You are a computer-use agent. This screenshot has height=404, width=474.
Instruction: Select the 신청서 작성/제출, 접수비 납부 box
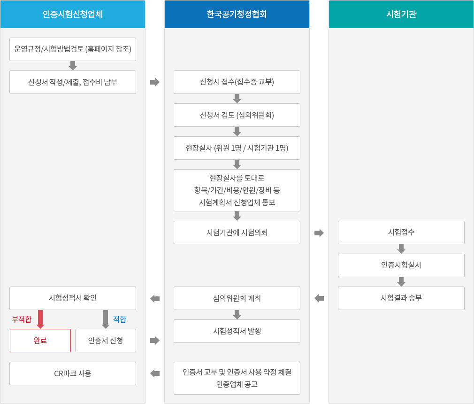coord(73,82)
